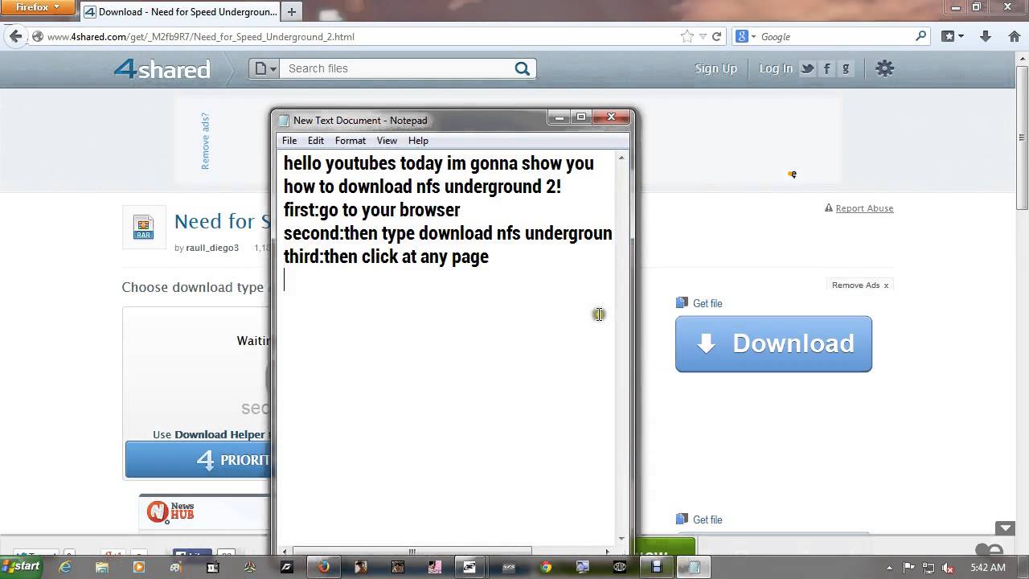Image resolution: width=1029 pixels, height=579 pixels.
Task: Click the Sign Up link
Action: click(x=715, y=68)
